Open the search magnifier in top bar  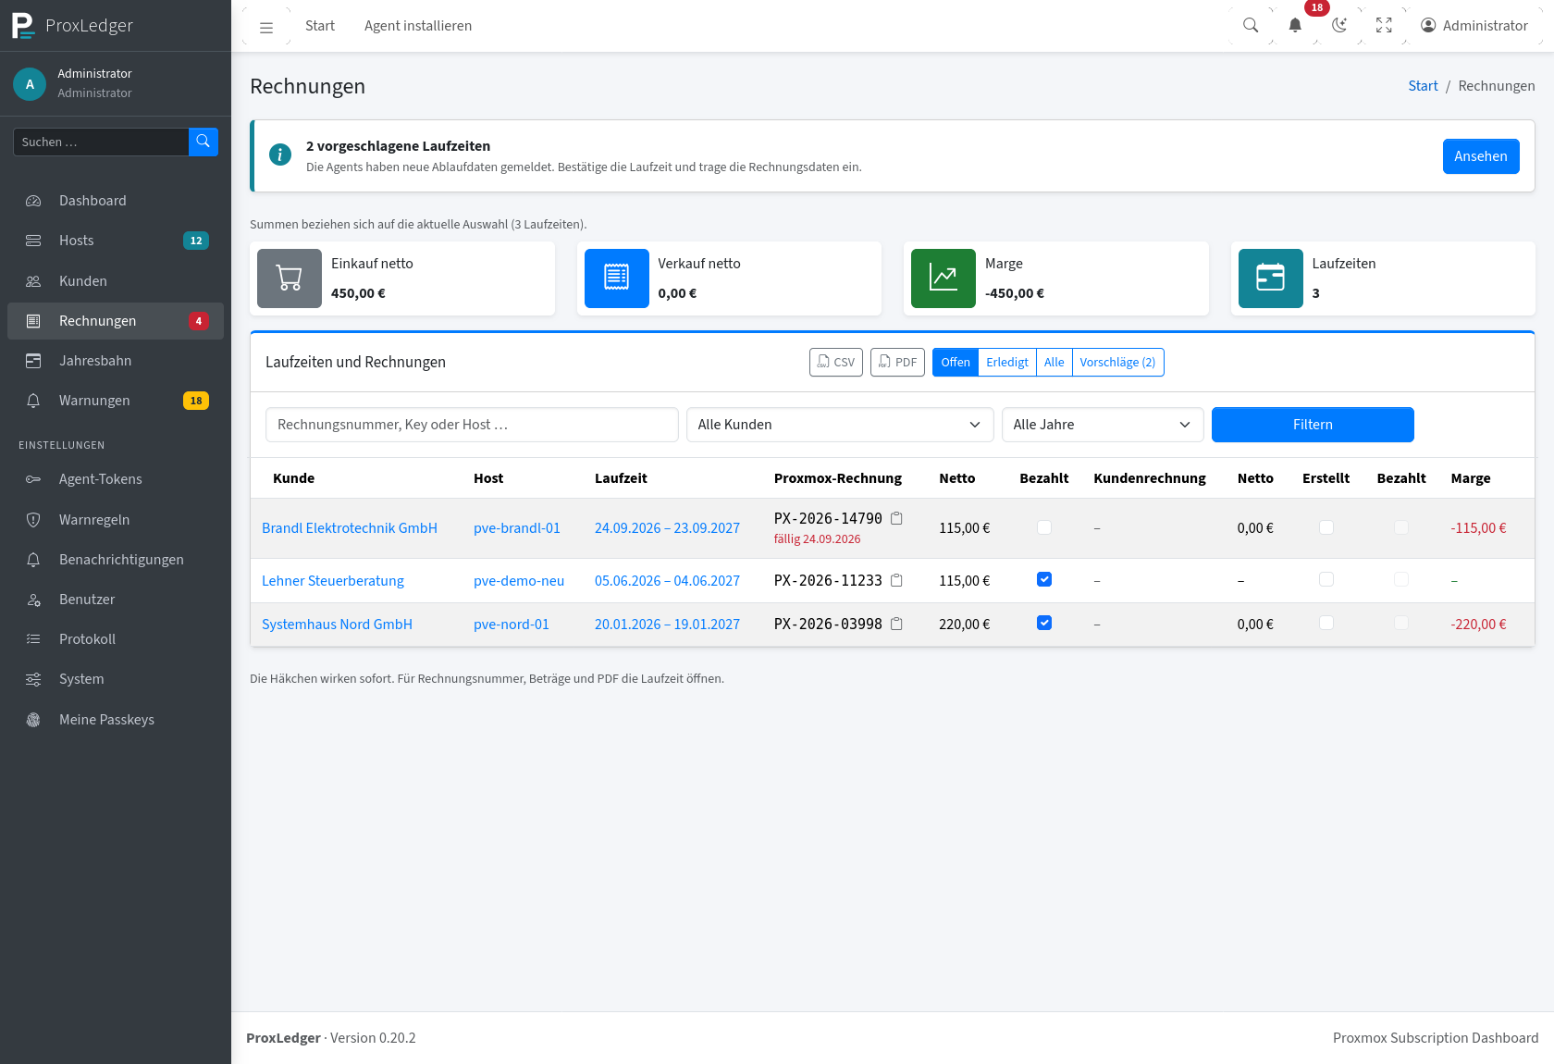coord(1251,26)
